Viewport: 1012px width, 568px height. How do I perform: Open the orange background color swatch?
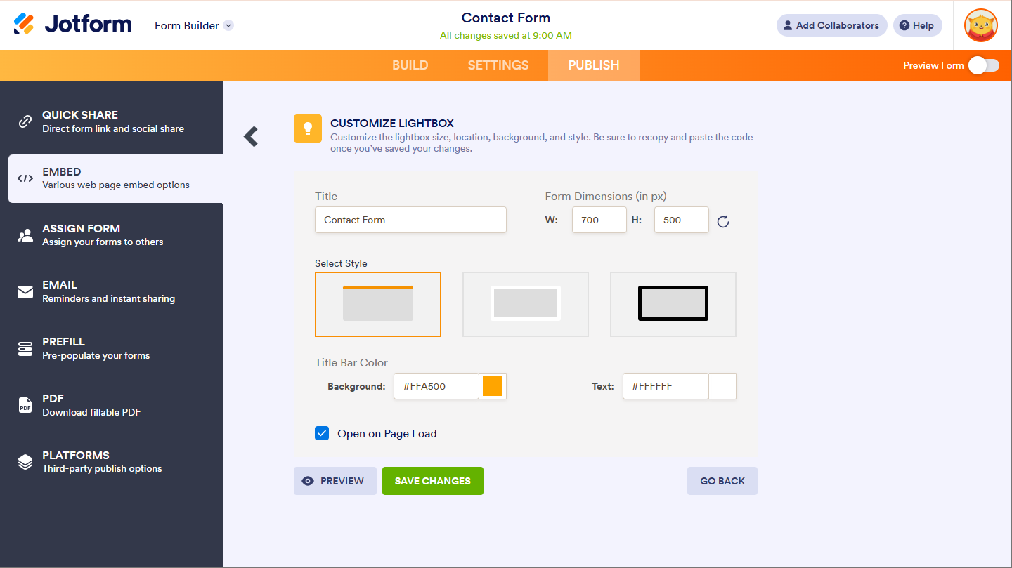[493, 386]
